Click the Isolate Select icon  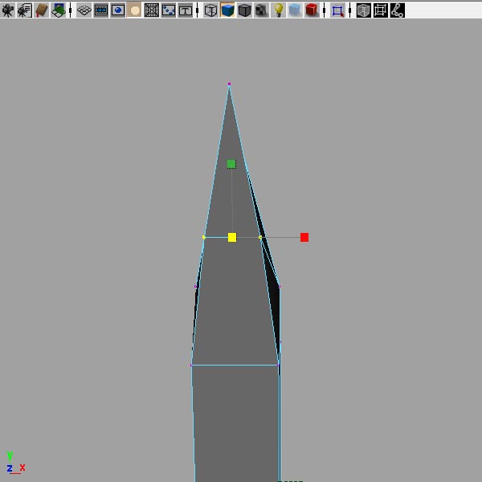337,10
